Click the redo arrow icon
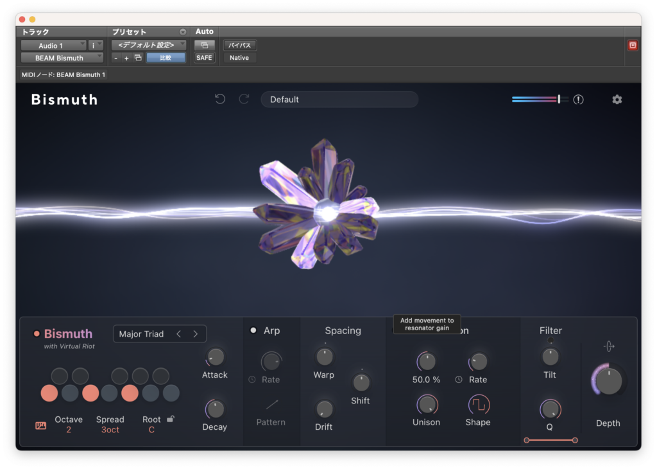The height and width of the screenshot is (469, 657). [244, 99]
